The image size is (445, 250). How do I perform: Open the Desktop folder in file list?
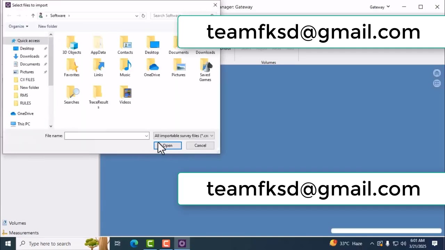[152, 45]
